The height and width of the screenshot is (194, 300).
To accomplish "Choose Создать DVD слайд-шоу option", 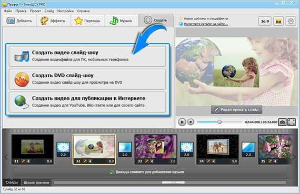I will (87, 79).
